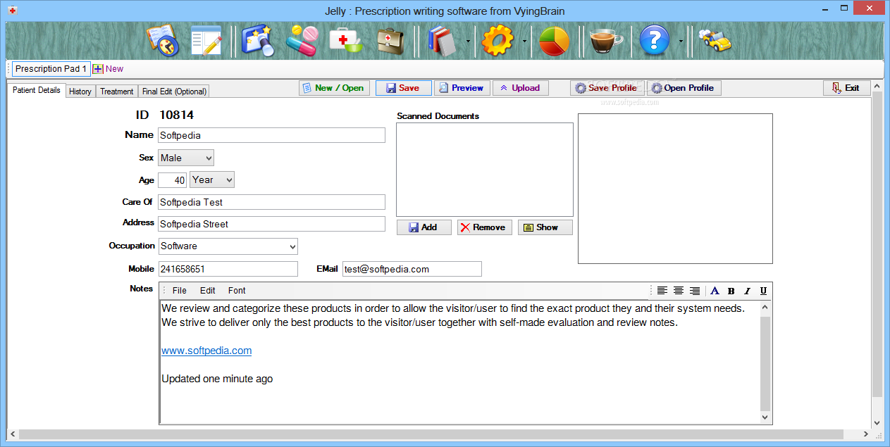Viewport: 890px width, 447px height.
Task: Click the main window vertical scrollbar thumb
Action: click(877, 244)
